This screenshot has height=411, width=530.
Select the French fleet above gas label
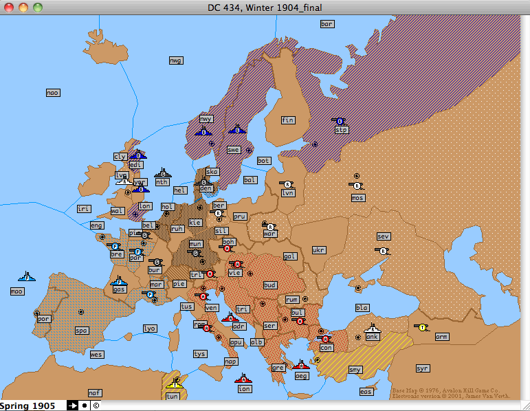click(x=119, y=280)
